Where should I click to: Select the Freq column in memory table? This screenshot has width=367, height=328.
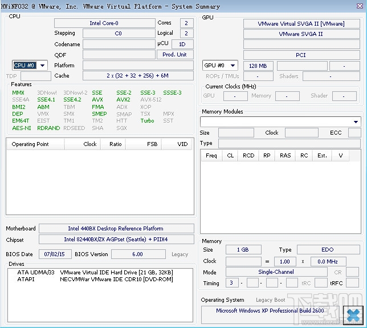(211, 156)
